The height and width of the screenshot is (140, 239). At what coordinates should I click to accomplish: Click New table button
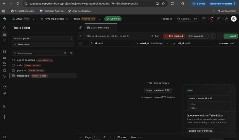[43, 44]
